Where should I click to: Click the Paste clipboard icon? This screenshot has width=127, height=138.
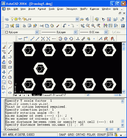[52, 26]
